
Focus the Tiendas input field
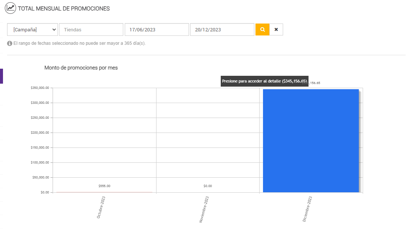click(x=91, y=29)
